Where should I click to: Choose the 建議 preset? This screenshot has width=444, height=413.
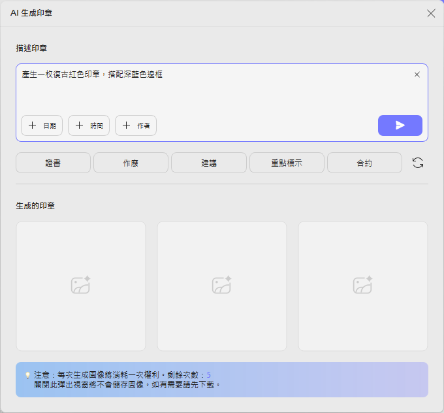209,163
